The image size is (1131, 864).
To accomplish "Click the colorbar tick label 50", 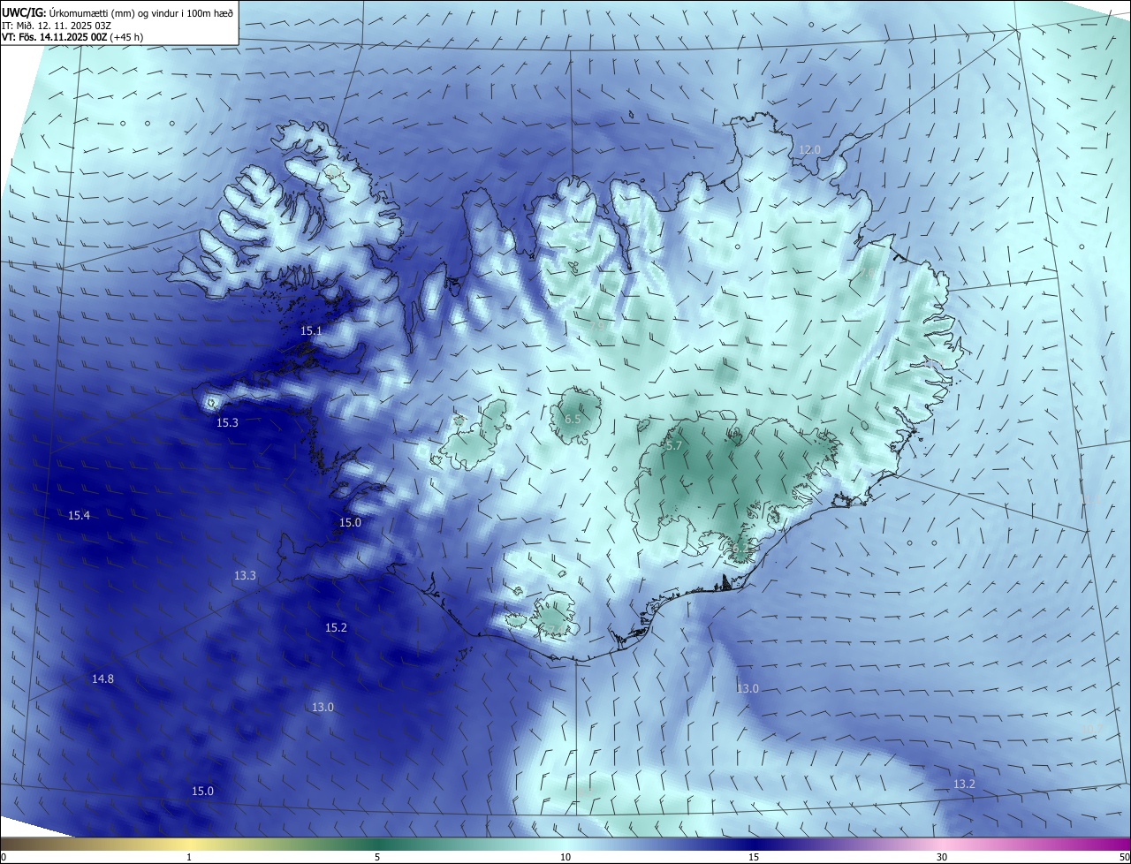I will pos(1124,857).
